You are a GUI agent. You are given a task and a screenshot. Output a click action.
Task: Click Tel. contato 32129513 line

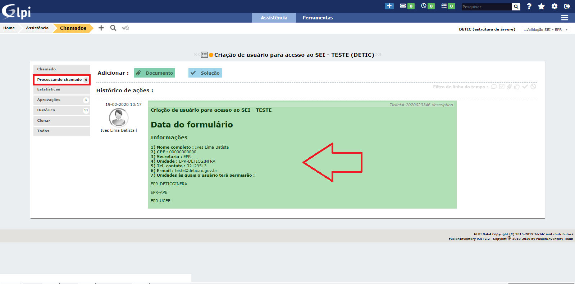[179, 166]
